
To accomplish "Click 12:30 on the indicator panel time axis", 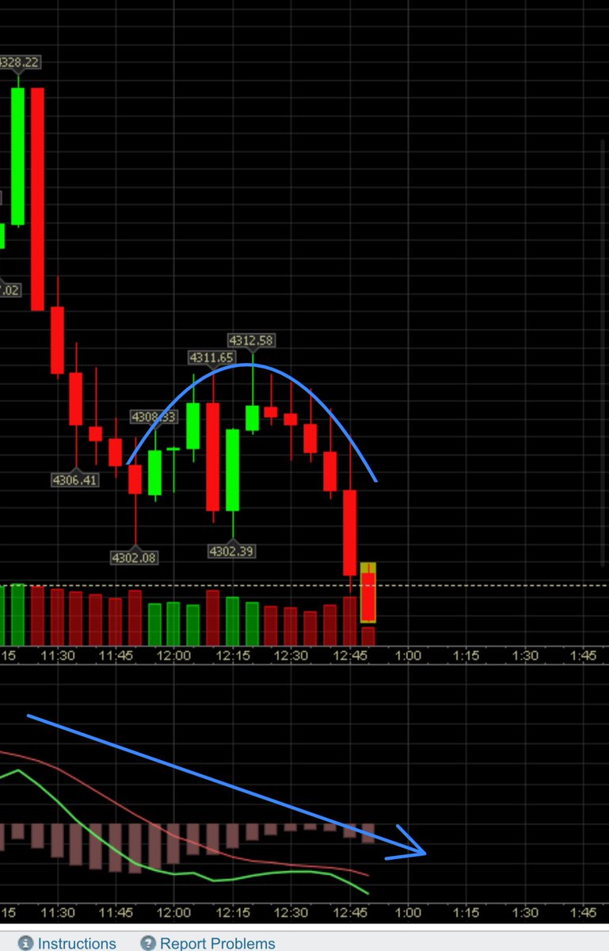I will coord(291,912).
